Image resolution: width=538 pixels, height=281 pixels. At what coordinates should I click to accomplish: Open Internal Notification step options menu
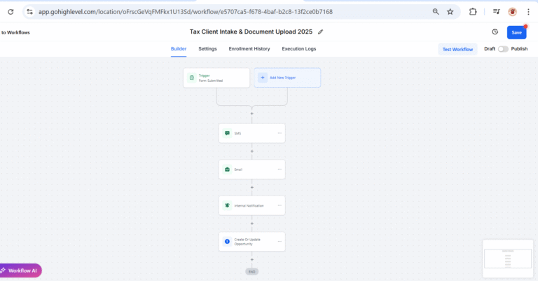[x=280, y=205]
